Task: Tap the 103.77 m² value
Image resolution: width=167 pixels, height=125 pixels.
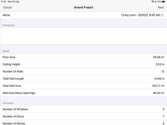Action: 158,86
